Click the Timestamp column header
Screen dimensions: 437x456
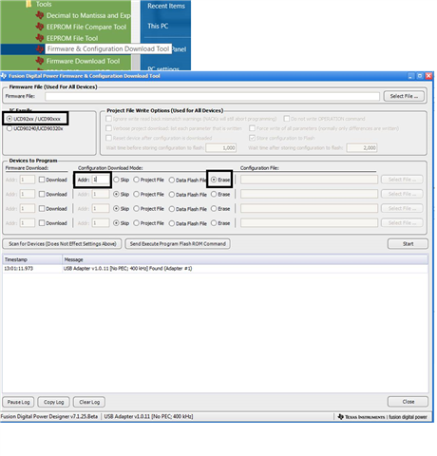click(32, 259)
